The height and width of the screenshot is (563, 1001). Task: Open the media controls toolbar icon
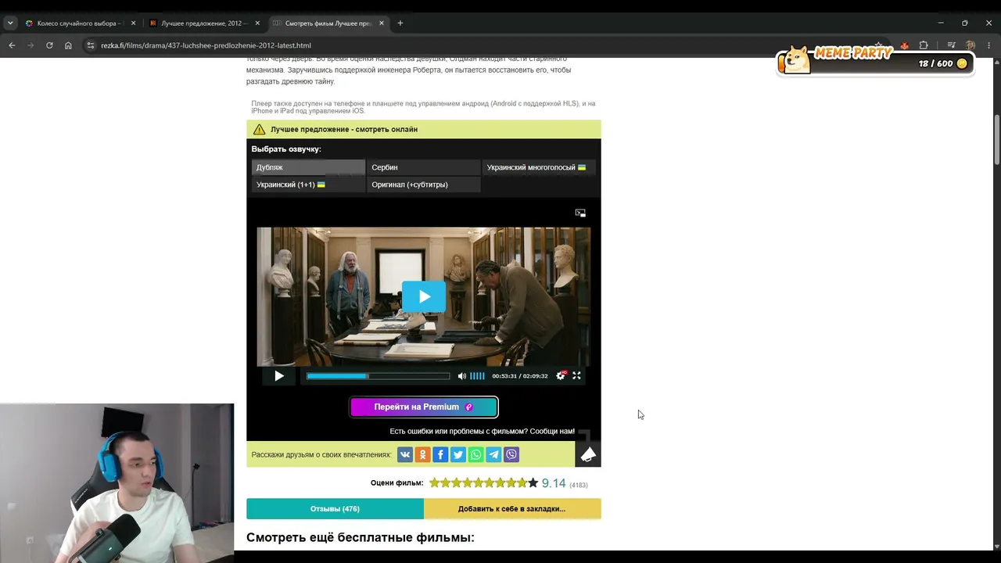(951, 45)
